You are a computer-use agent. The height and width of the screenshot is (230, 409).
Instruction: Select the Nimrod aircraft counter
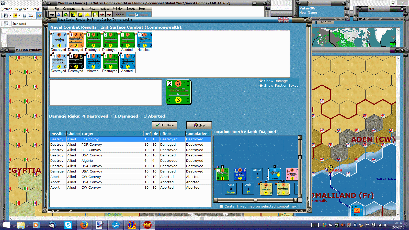(275, 174)
